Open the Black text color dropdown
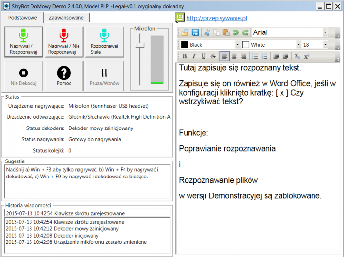The image size is (344, 257). [237, 45]
